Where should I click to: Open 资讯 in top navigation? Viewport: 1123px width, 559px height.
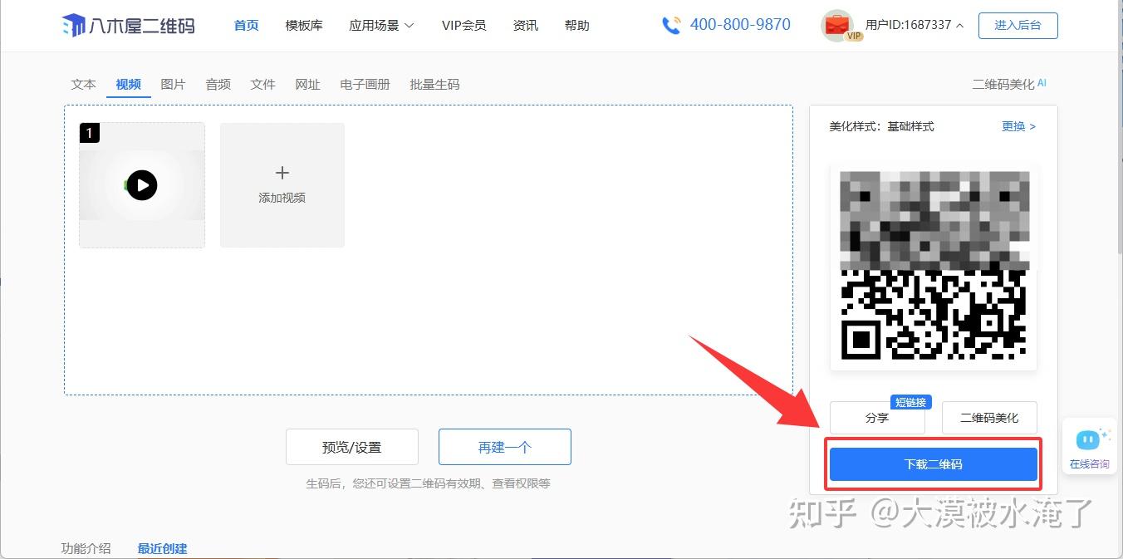525,26
